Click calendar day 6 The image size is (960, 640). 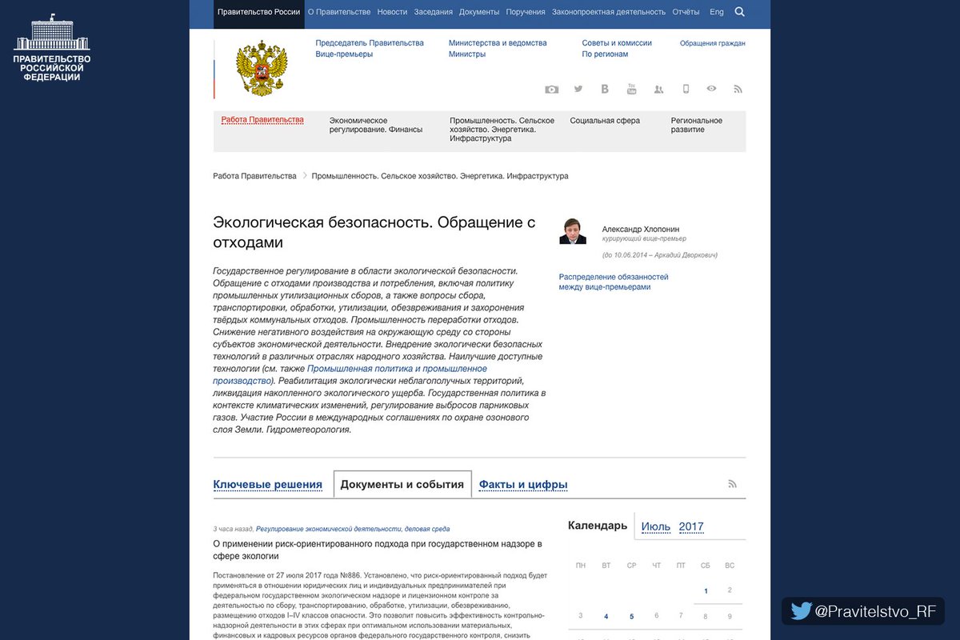point(656,616)
